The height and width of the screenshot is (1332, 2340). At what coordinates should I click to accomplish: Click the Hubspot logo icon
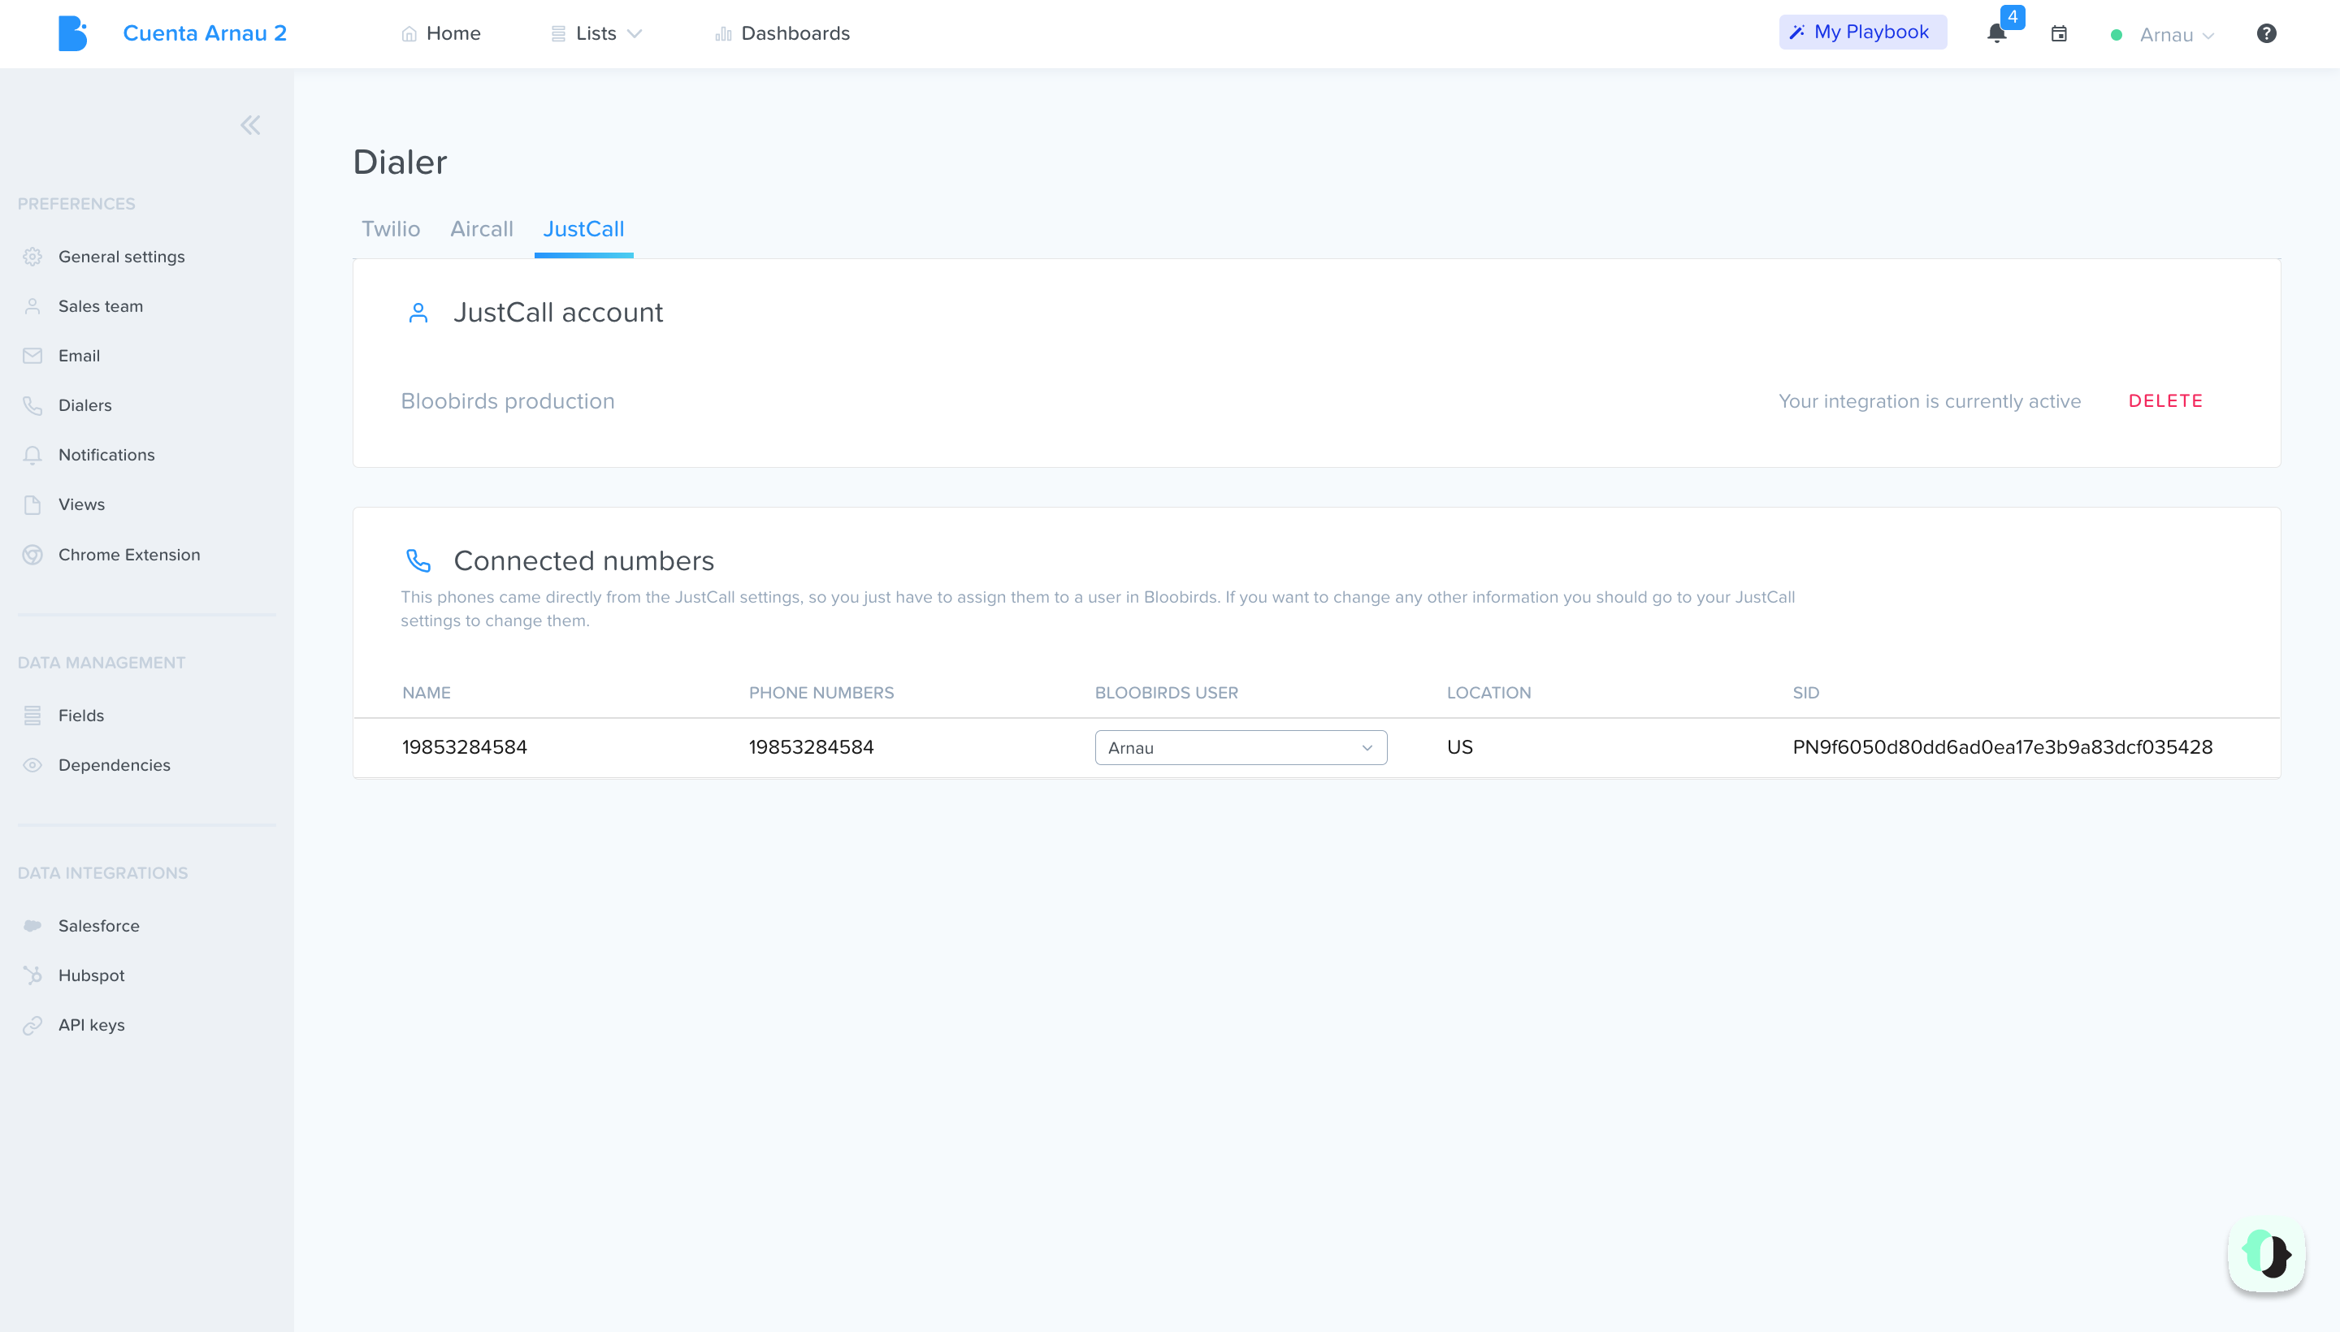[x=33, y=975]
